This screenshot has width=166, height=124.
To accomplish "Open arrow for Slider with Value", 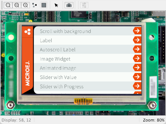I will click(x=137, y=77).
